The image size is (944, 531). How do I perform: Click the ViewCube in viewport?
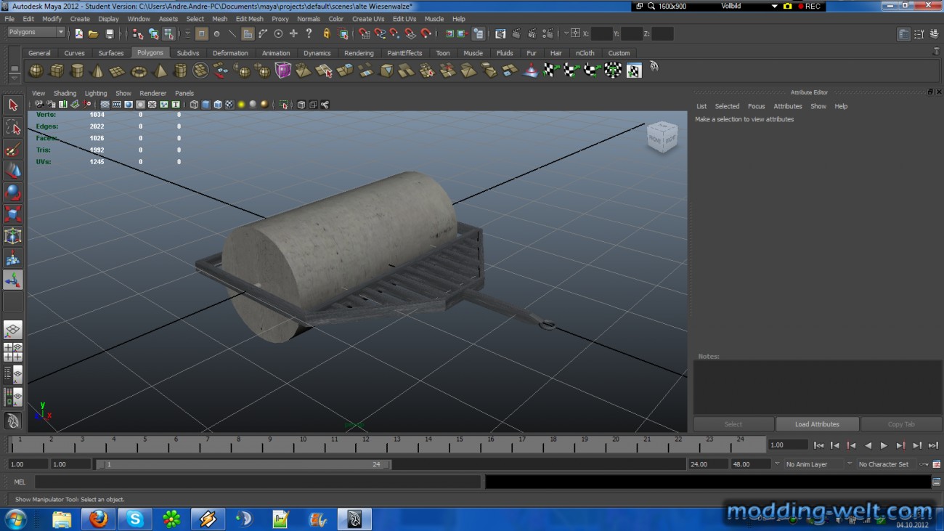pos(662,137)
